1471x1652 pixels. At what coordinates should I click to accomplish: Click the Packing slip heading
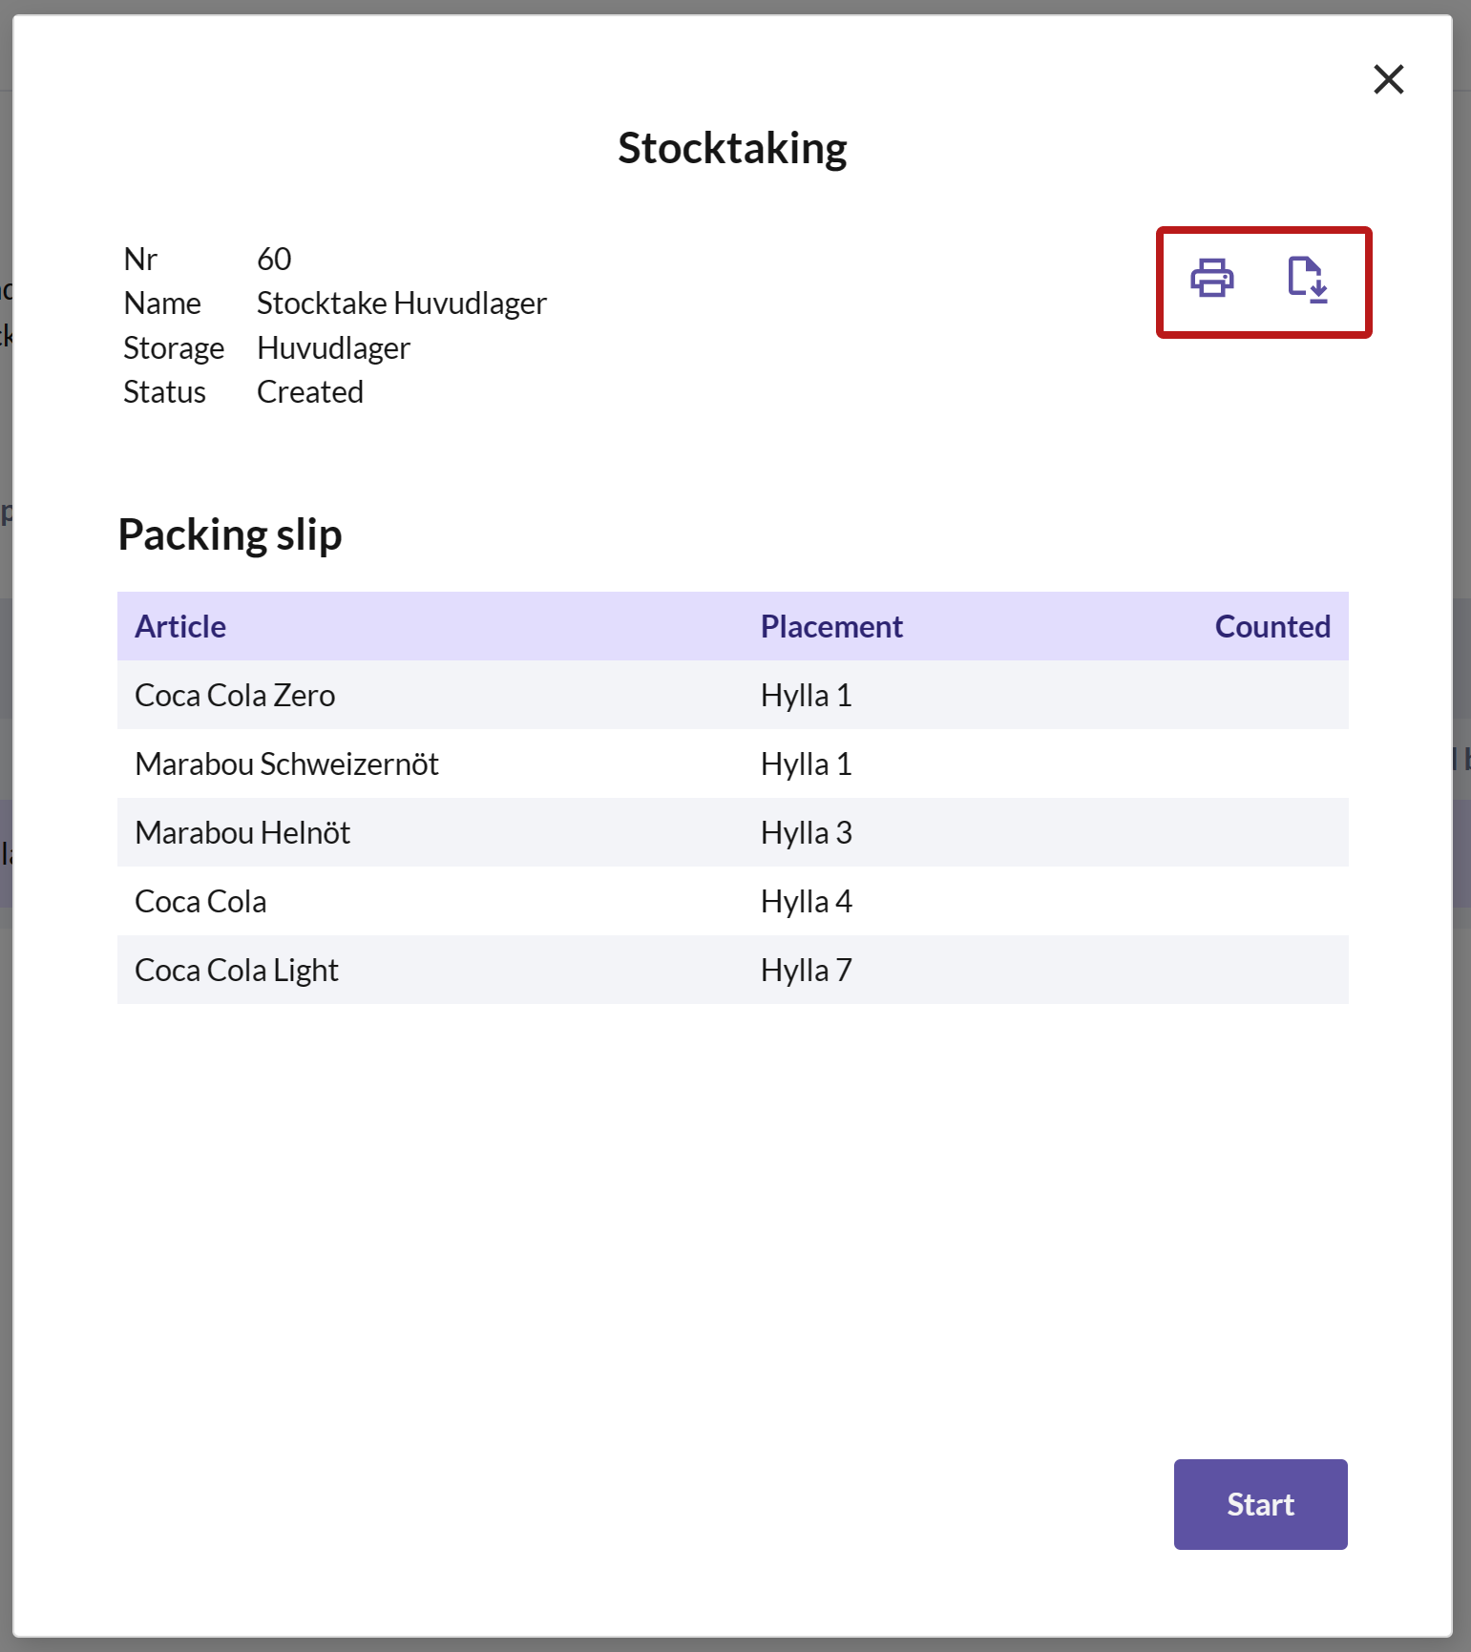tap(230, 534)
